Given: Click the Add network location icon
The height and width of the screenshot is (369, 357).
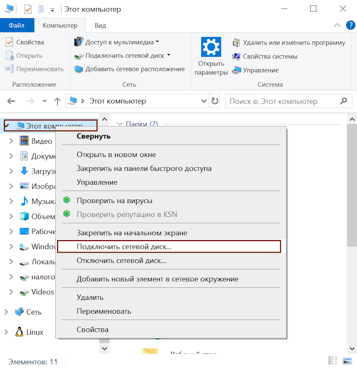Looking at the screenshot, I should pyautogui.click(x=79, y=69).
